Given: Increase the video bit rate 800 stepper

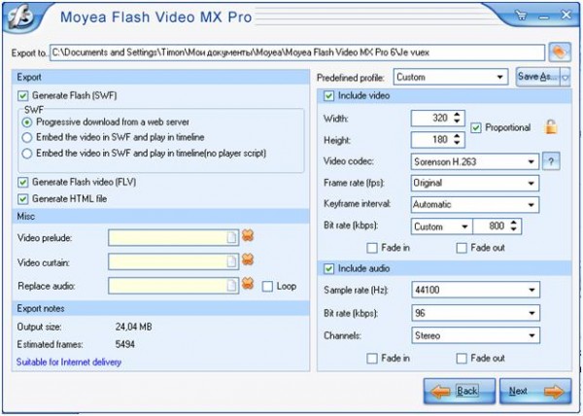Looking at the screenshot, I should point(514,223).
